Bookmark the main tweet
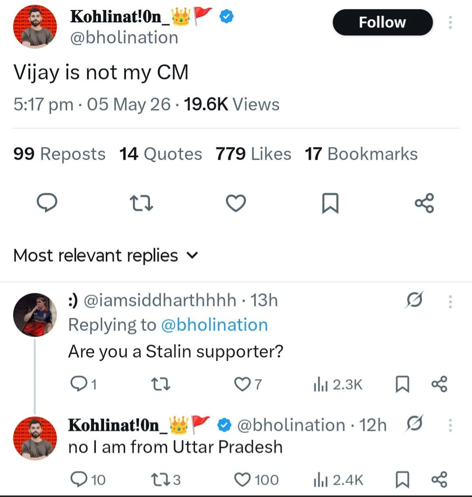 330,203
